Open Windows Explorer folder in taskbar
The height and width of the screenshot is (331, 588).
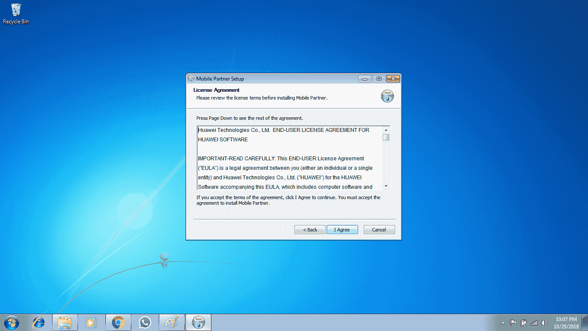(x=65, y=322)
